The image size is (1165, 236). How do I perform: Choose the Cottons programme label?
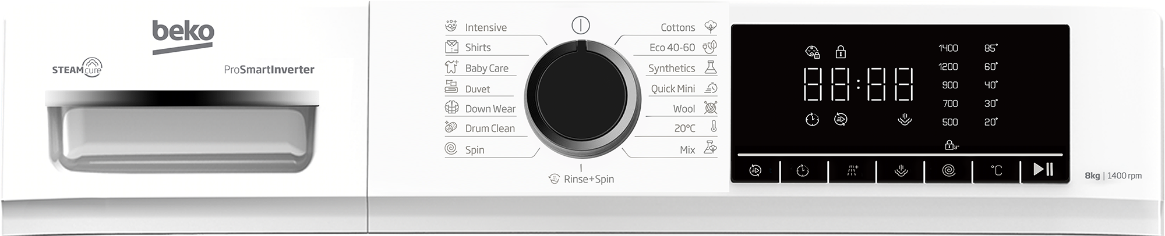pos(677,27)
